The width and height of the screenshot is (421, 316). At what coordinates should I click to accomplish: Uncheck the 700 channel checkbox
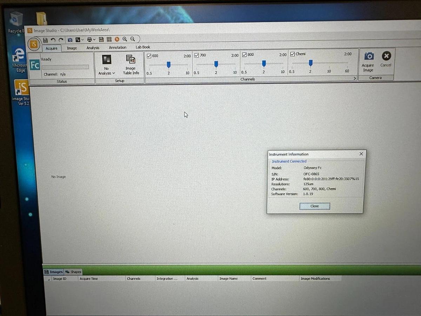coord(196,55)
